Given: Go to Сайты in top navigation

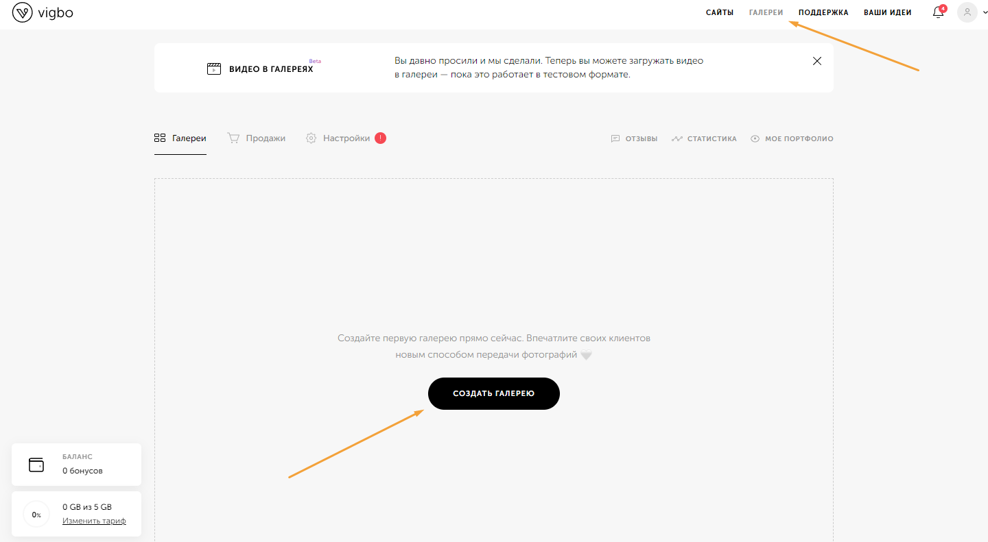Looking at the screenshot, I should tap(720, 12).
